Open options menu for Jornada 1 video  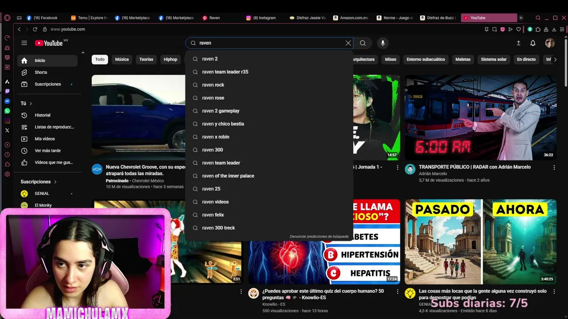(x=398, y=167)
